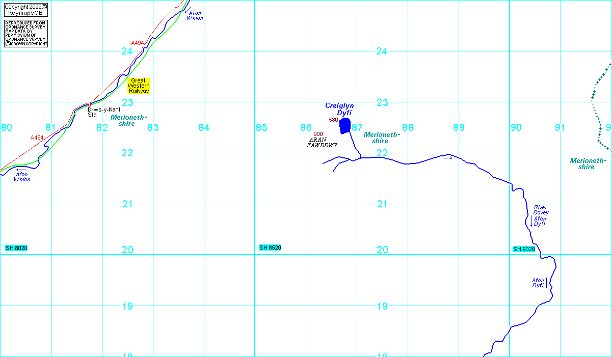This screenshot has width=612, height=357.
Task: Click the Copyright 2022 KeymapsGB box
Action: (25, 10)
